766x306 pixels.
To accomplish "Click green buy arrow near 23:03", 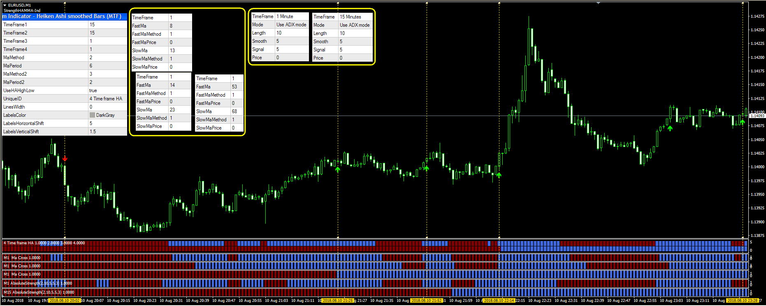I will click(x=670, y=128).
